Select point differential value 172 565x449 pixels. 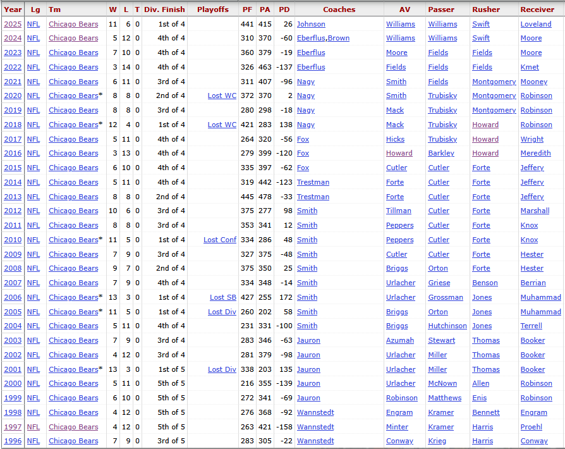(286, 297)
